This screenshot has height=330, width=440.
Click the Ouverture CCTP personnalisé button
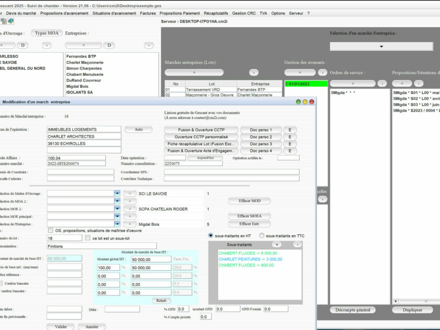click(201, 137)
